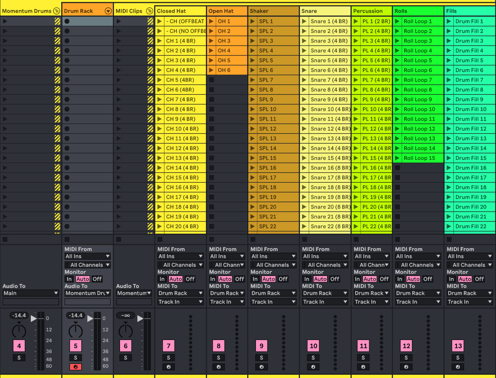Adjust the Momentum Drums pan knob
The image size is (496, 378).
[x=19, y=330]
